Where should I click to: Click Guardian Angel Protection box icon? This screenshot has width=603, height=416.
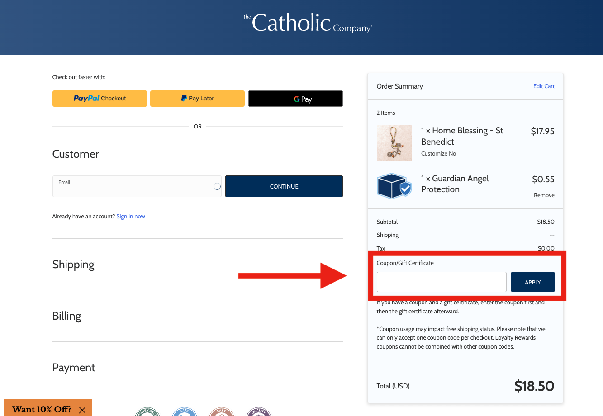pyautogui.click(x=394, y=186)
